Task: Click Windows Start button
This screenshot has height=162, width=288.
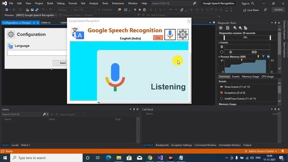Action: click(x=5, y=158)
